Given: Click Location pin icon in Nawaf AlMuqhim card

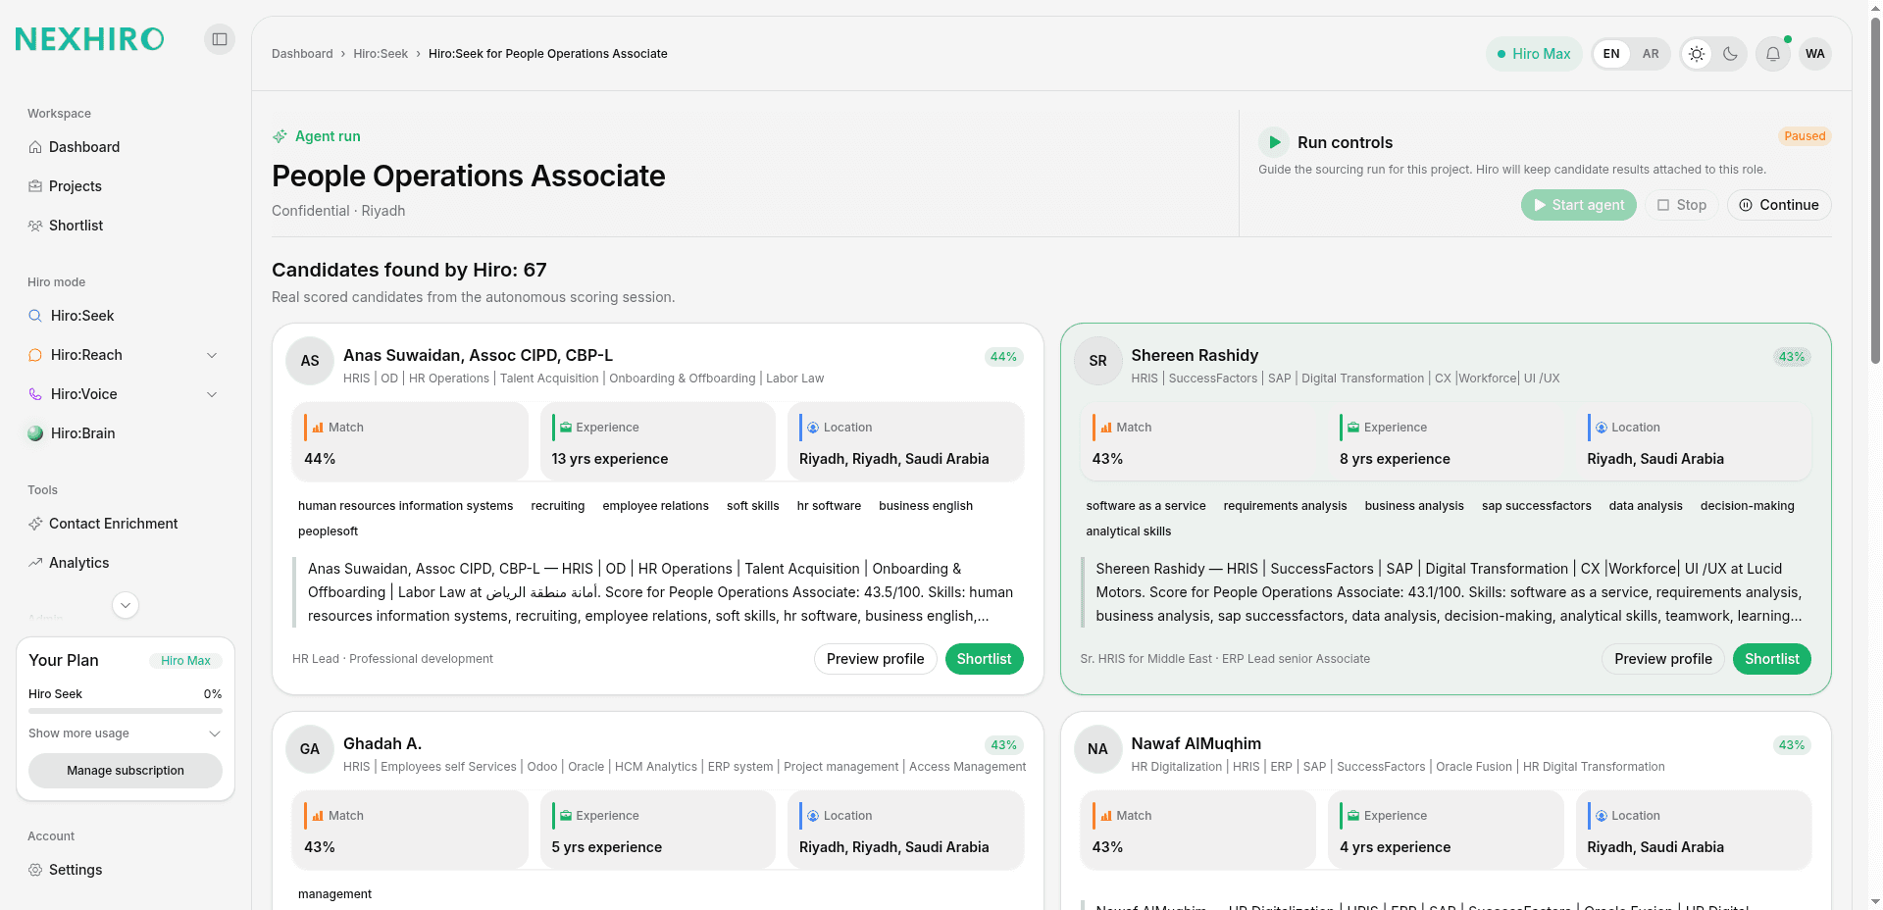Looking at the screenshot, I should coord(1602,816).
